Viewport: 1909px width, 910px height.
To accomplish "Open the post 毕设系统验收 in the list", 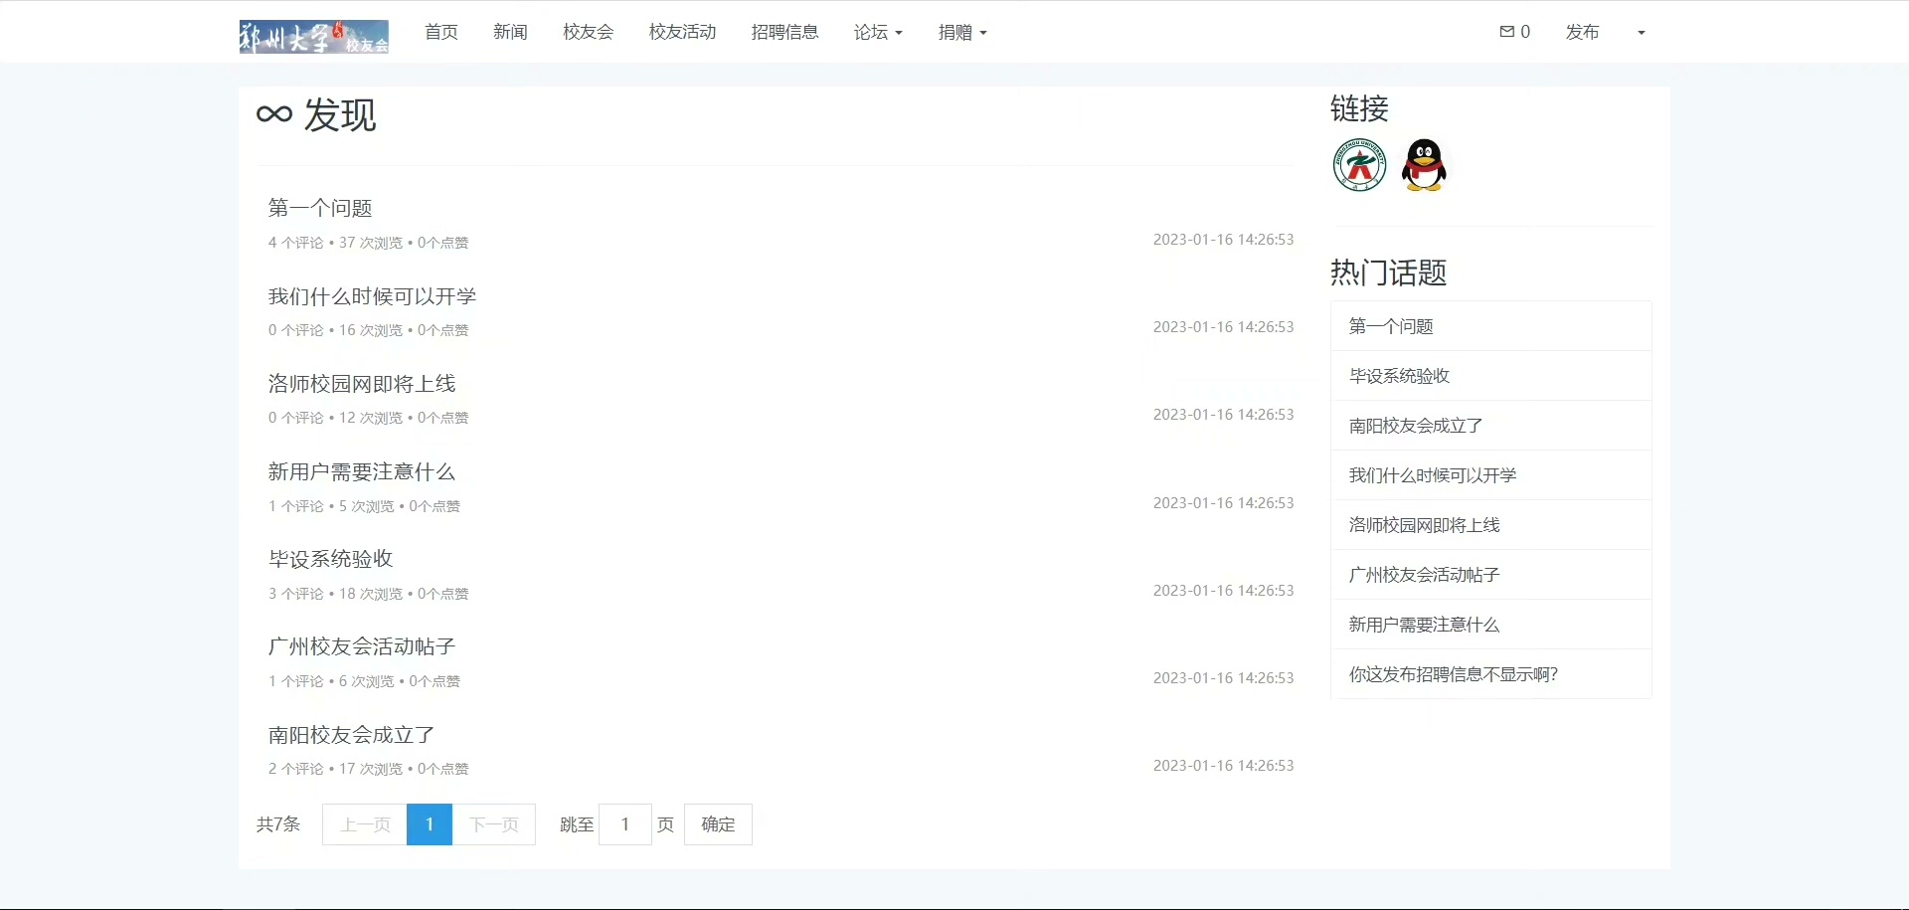I will 330,559.
